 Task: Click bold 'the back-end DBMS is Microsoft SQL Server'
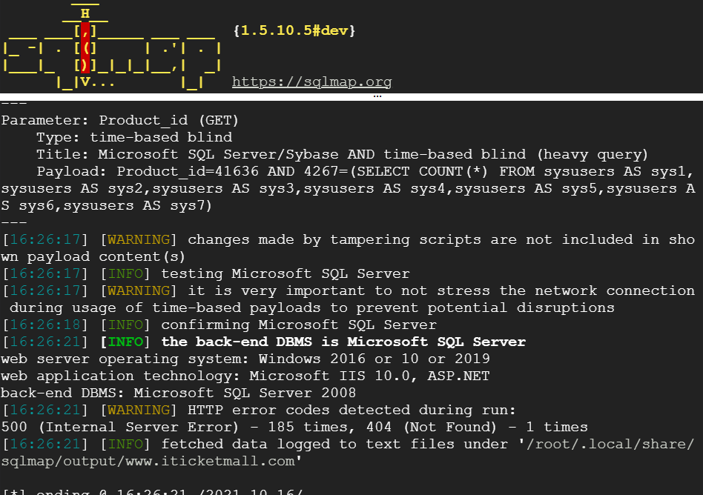click(343, 342)
